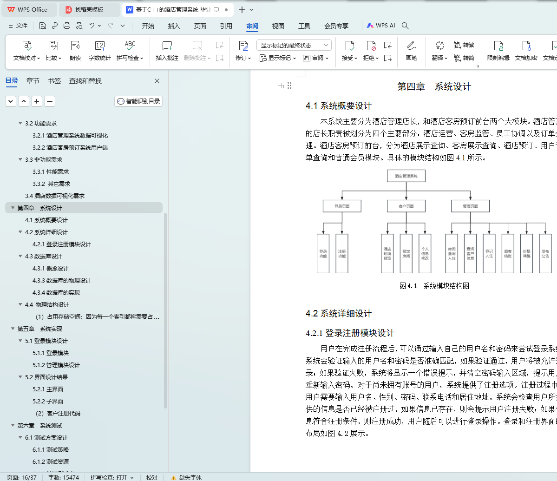Click the Export to PDF icon
The image size is (557, 481).
pos(55,26)
